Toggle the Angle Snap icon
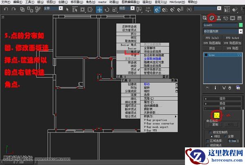 (165, 10)
